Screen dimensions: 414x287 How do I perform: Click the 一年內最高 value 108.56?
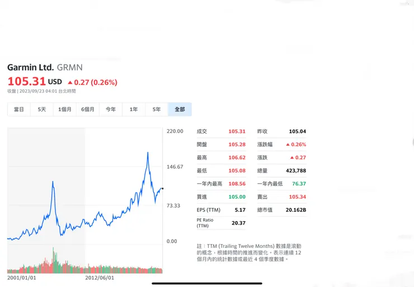pos(237,184)
